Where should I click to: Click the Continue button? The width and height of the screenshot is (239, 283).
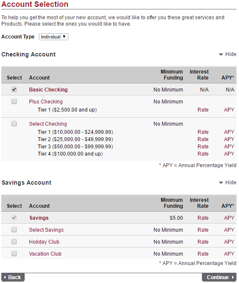219,277
